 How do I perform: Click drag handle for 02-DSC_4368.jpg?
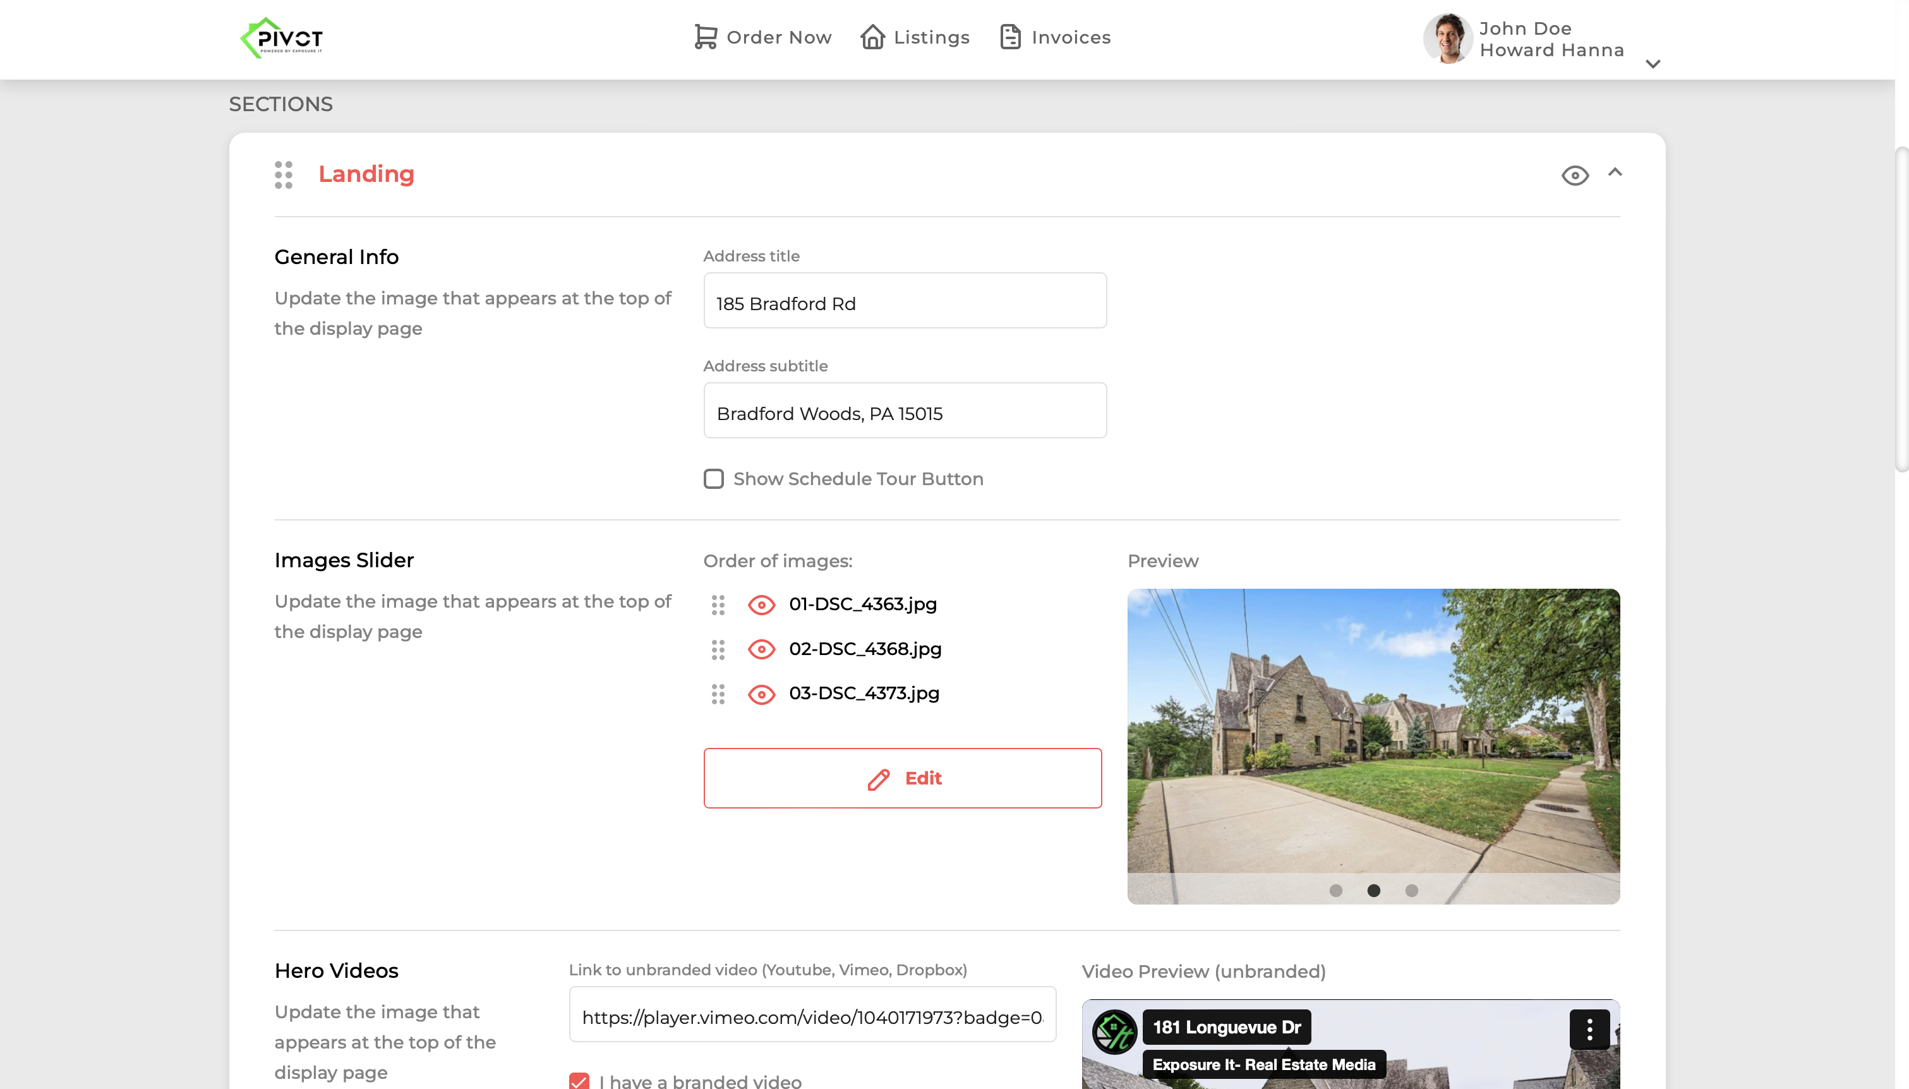718,649
